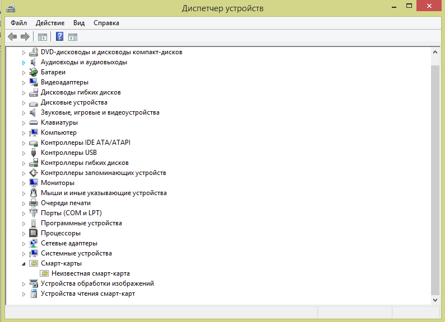The image size is (445, 322).
Task: Click the DVD-дисководы drive icon
Action: 34,52
